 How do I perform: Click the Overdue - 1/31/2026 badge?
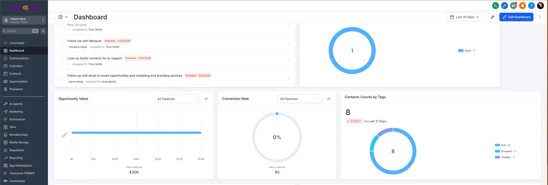138,58
